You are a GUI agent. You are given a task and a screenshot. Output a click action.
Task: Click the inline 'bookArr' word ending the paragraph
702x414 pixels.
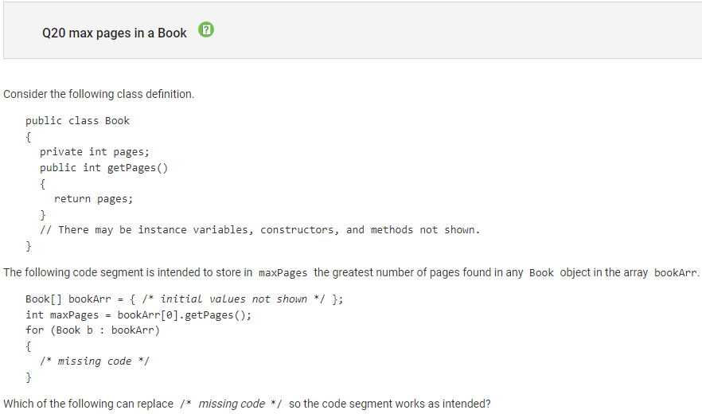point(675,273)
